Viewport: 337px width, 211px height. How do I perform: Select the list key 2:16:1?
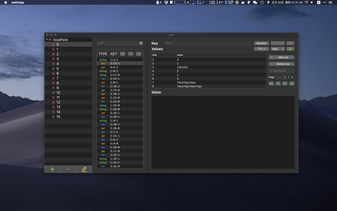120,86
